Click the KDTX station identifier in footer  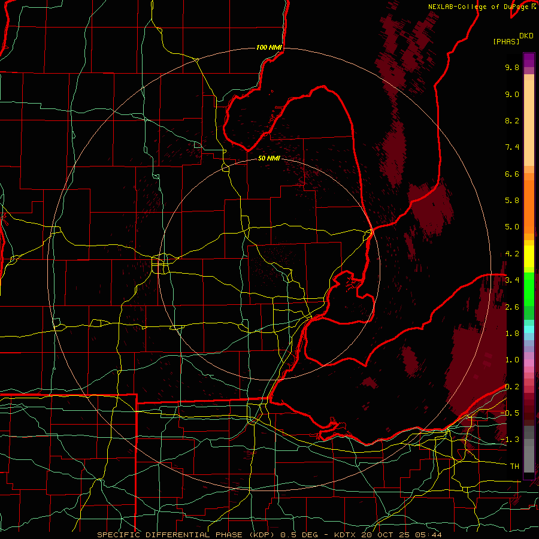coord(345,535)
